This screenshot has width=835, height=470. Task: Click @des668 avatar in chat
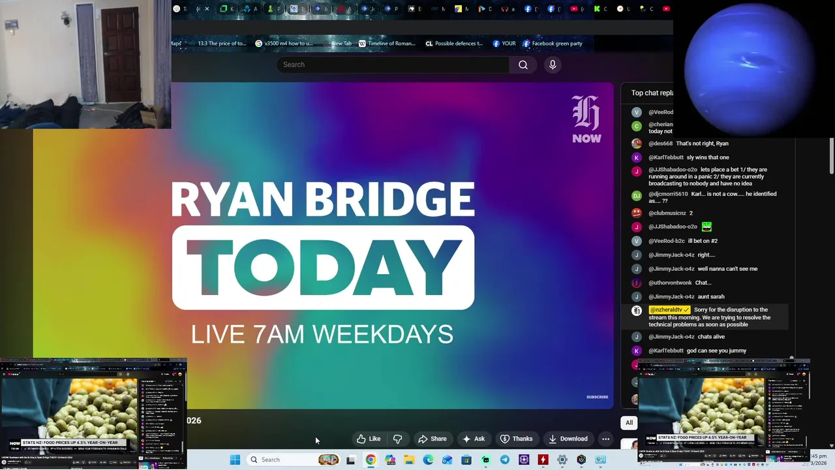click(637, 144)
